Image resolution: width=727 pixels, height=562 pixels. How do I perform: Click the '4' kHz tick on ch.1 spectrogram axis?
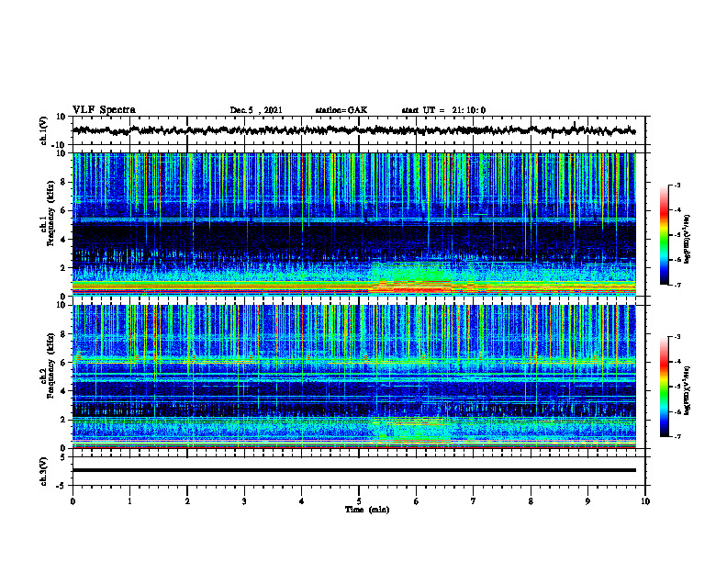pyautogui.click(x=63, y=240)
